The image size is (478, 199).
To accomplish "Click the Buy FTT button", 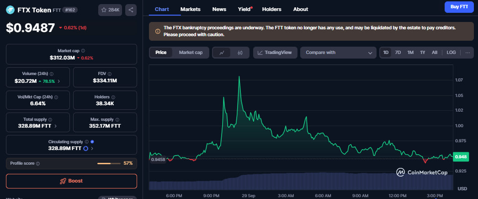I will coord(459,7).
